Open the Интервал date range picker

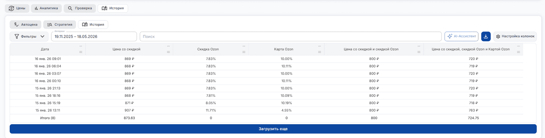pyautogui.click(x=94, y=36)
